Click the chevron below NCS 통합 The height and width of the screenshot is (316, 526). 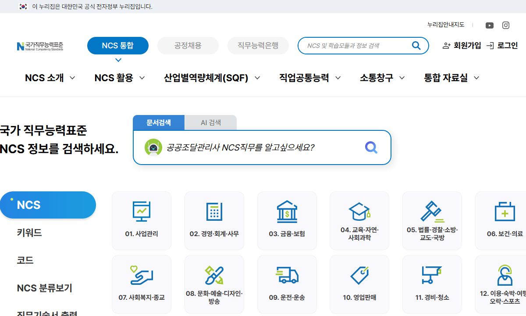(118, 60)
